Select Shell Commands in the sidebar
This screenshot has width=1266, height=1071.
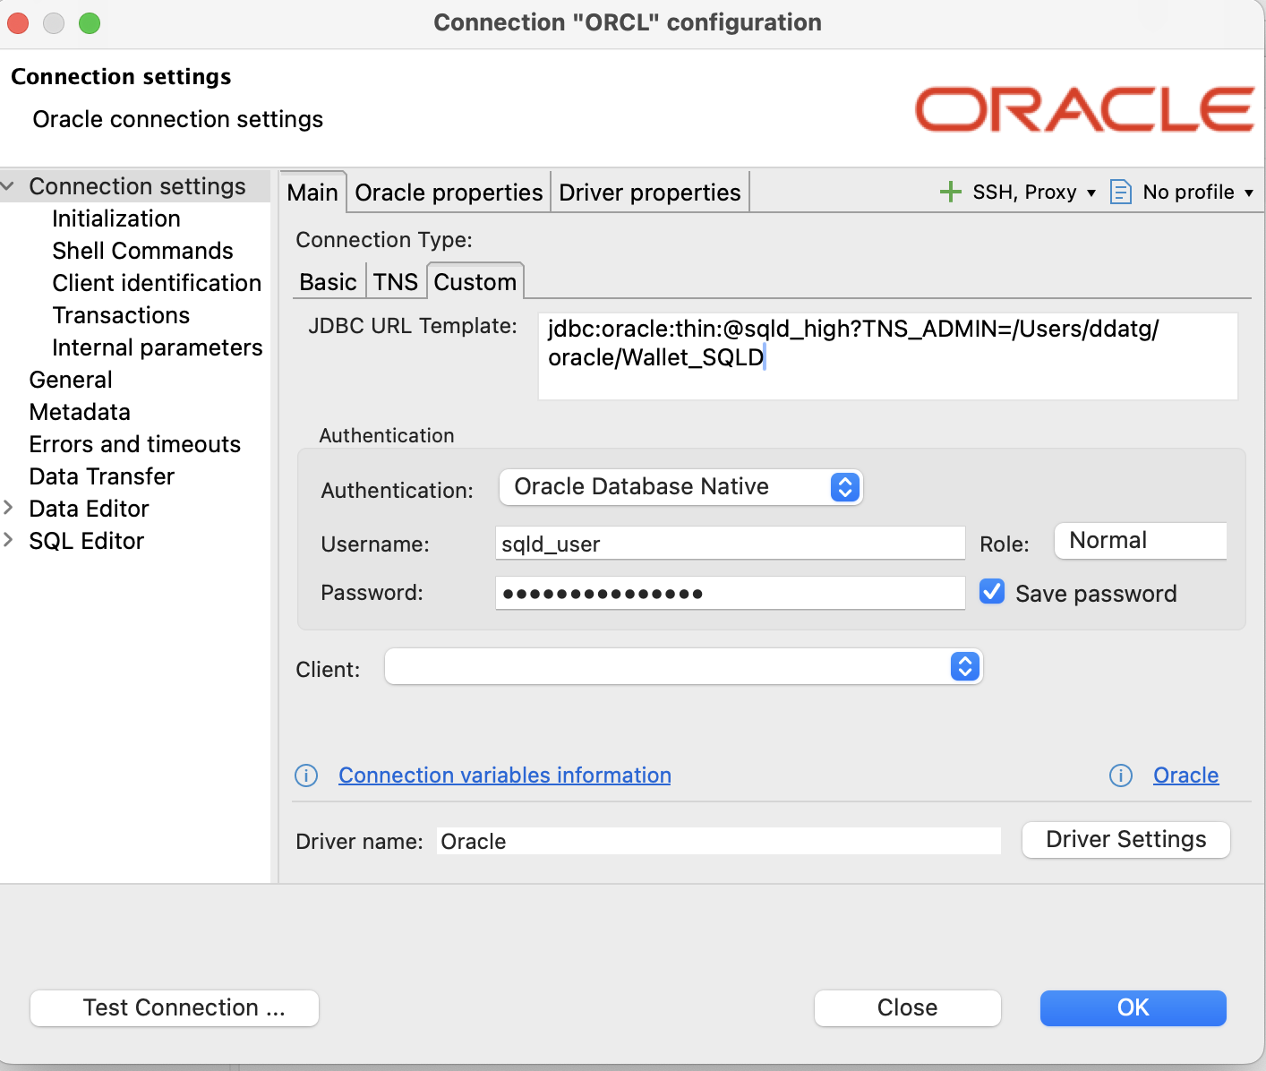tap(143, 251)
